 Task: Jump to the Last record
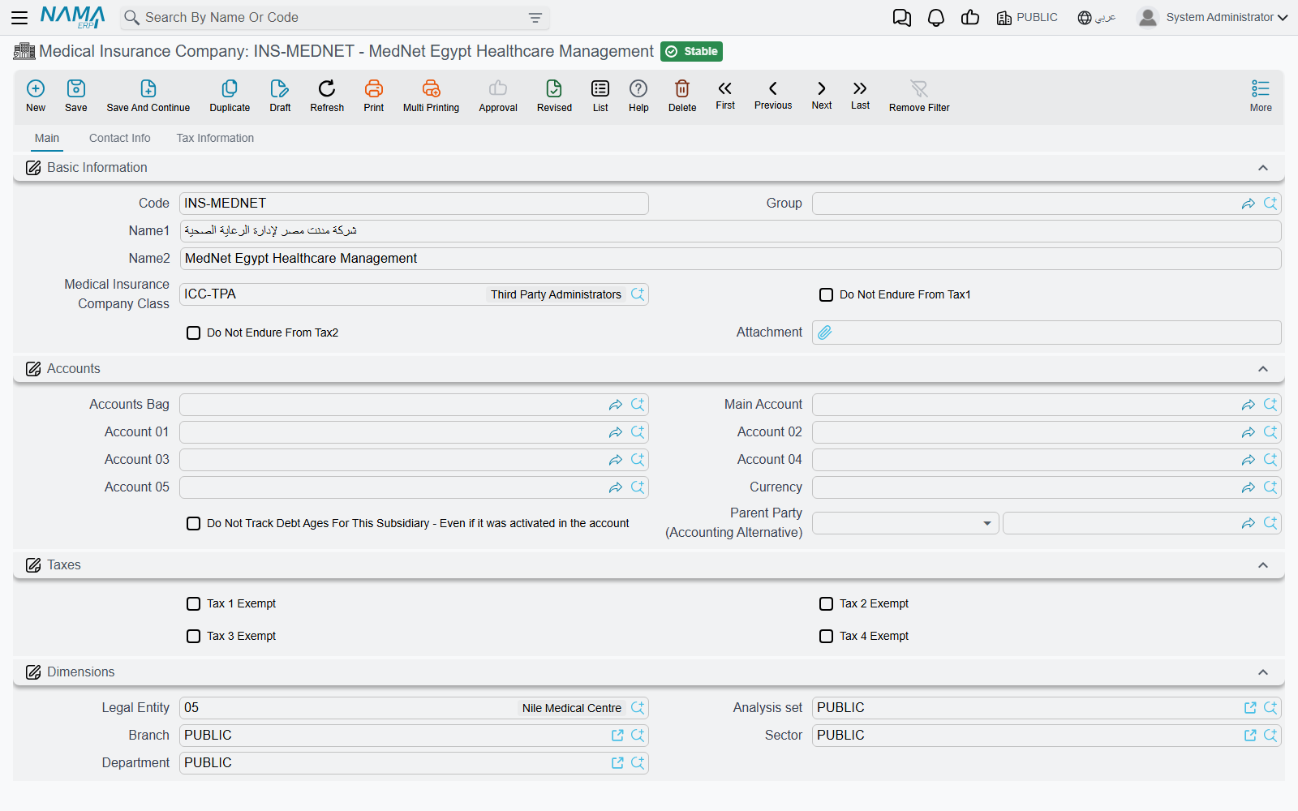tap(860, 88)
